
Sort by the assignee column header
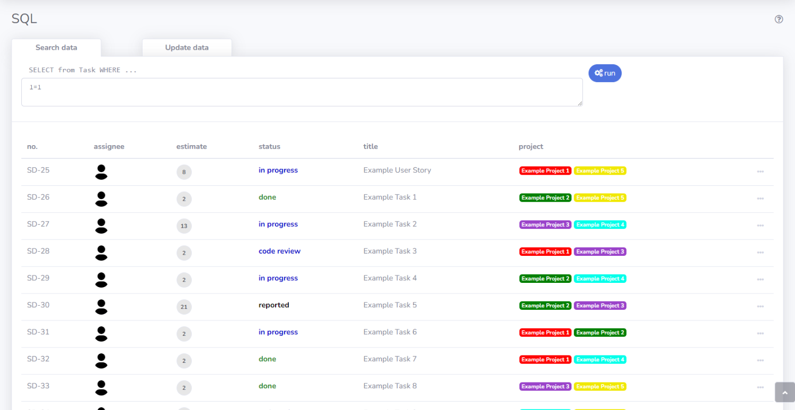coord(109,147)
